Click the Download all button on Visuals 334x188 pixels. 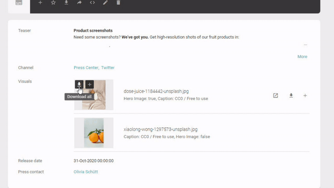[x=79, y=85]
